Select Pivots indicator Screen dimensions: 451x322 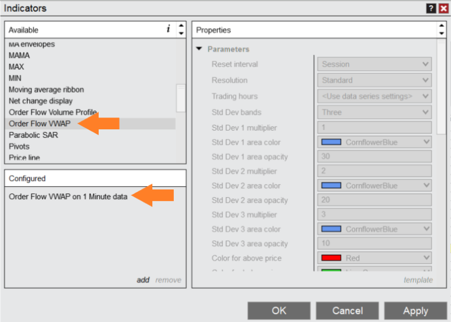tap(90, 146)
